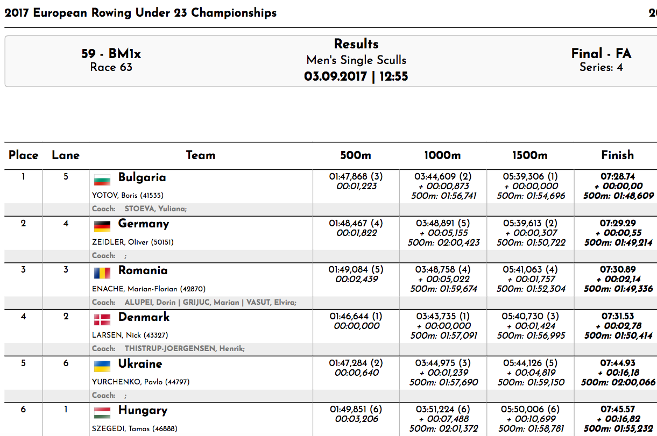Click the Ukraine flag icon
Screen dimensions: 657x436
tap(102, 366)
